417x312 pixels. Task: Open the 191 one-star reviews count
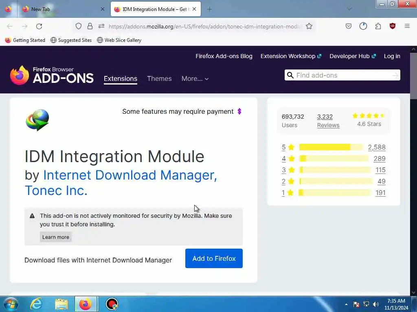coord(380,193)
